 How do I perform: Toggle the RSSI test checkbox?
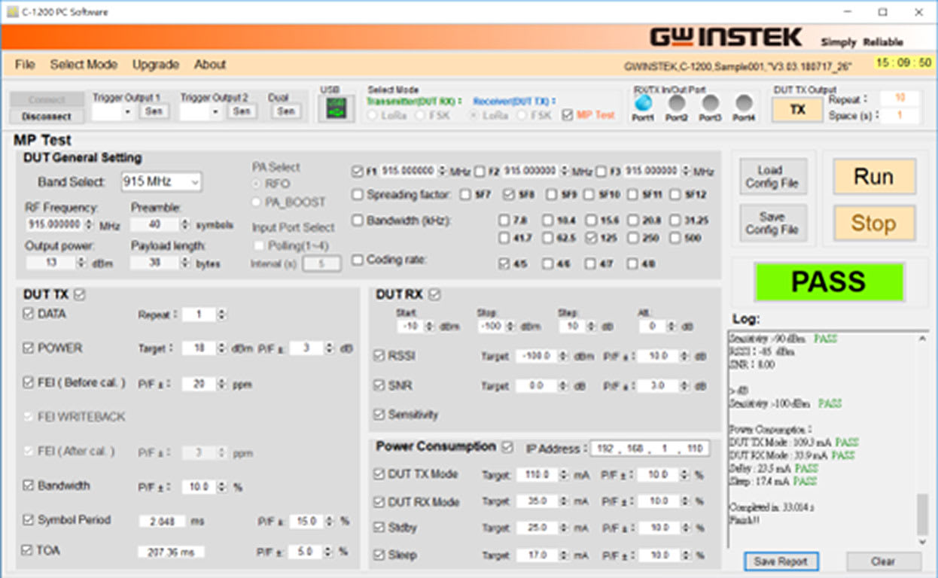click(379, 355)
